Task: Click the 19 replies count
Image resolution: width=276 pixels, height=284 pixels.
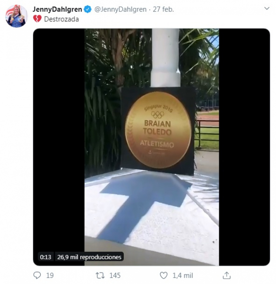Action: pos(50,275)
